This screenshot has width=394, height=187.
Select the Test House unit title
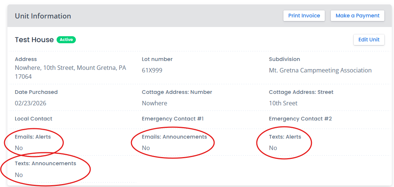point(34,40)
